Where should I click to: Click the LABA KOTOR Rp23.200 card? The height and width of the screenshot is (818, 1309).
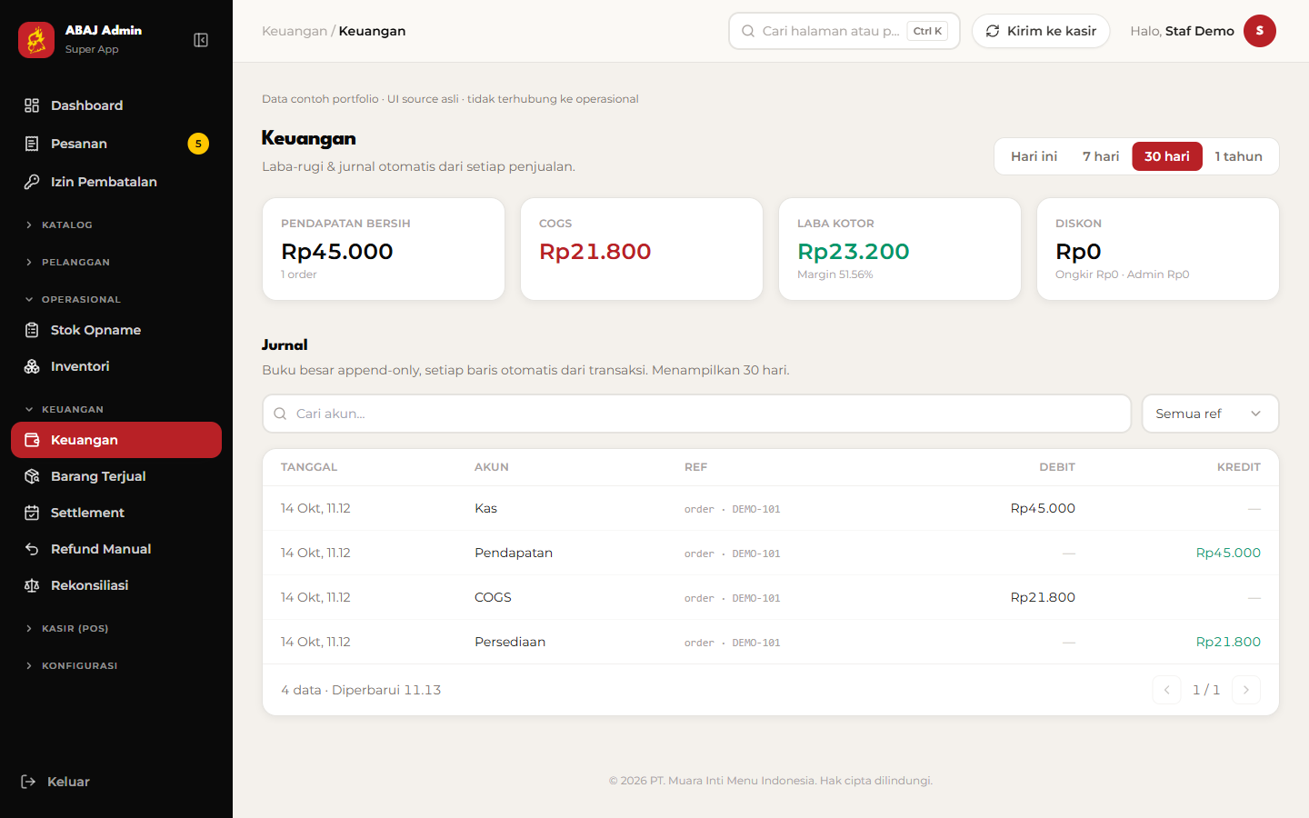pos(900,249)
